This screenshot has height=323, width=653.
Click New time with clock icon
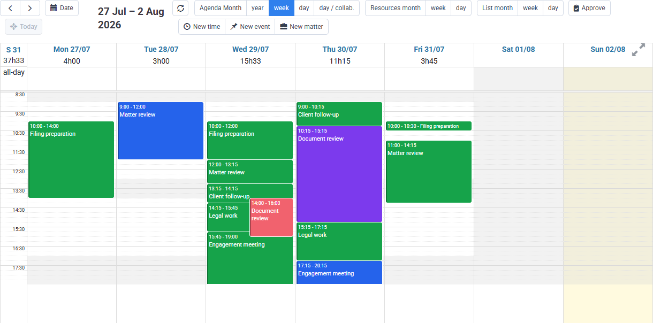click(x=202, y=27)
